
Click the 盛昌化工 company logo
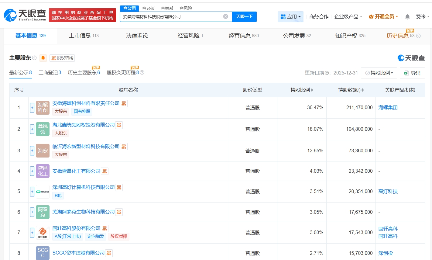(x=43, y=171)
